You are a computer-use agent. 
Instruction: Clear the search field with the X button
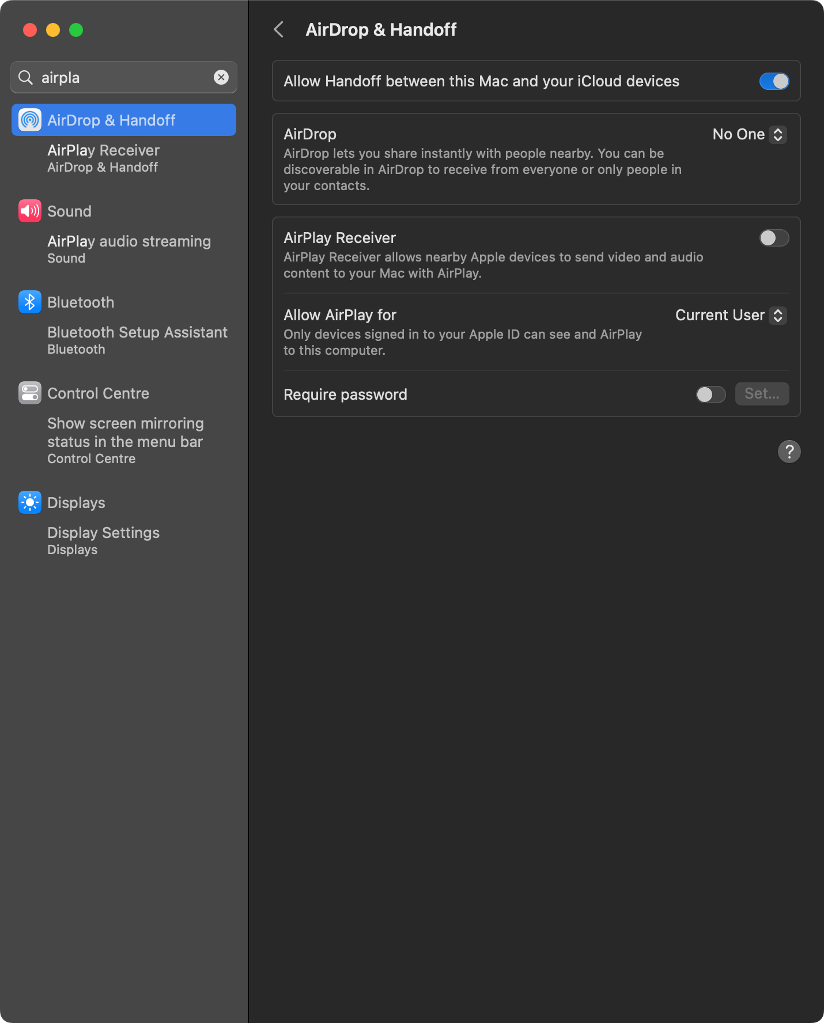[x=221, y=77]
